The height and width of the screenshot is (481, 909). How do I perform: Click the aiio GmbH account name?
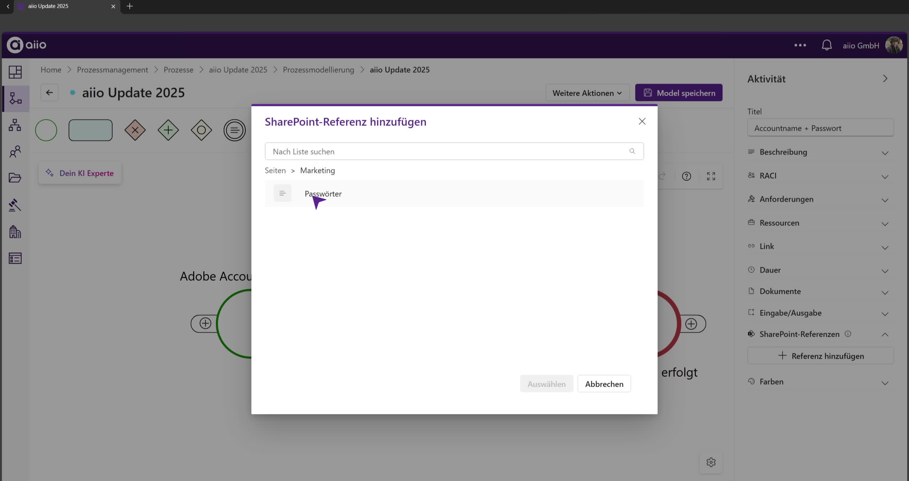tap(861, 45)
